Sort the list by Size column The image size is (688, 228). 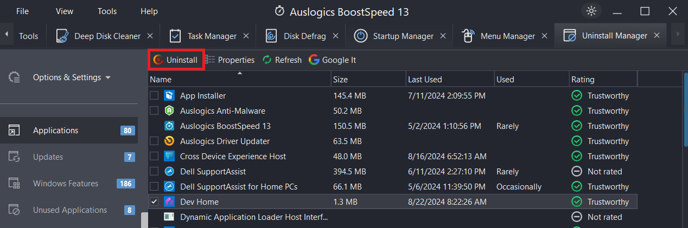(368, 79)
